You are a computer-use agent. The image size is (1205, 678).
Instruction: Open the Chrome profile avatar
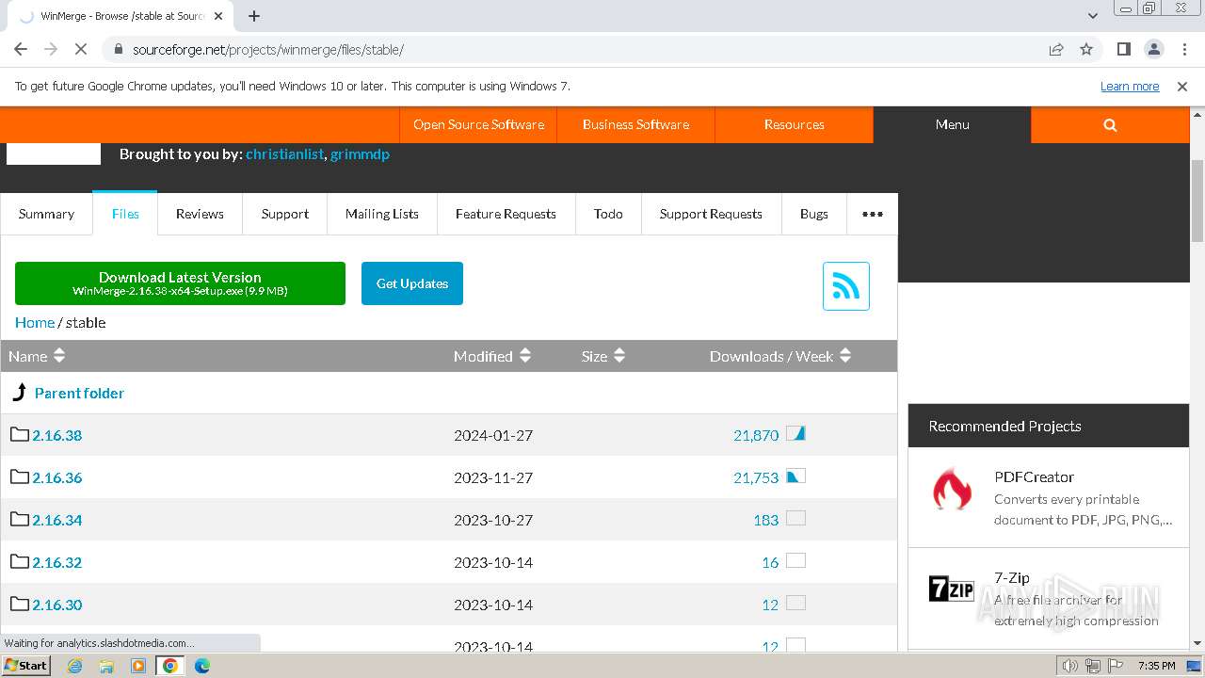[1153, 49]
